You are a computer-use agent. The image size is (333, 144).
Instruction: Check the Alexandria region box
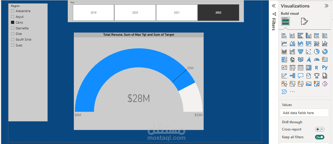[12, 11]
